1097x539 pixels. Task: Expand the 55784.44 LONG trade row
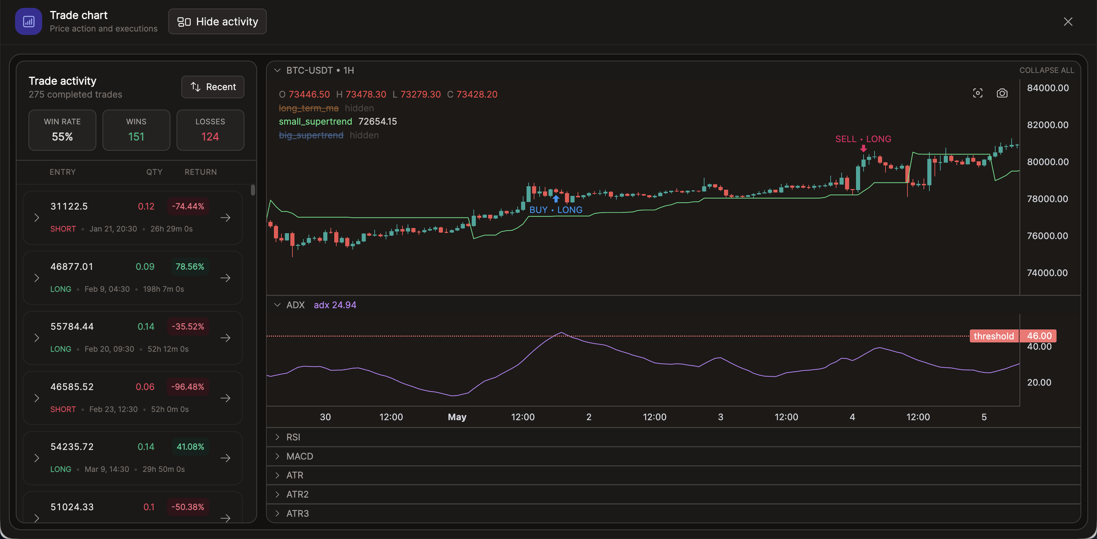pos(37,338)
